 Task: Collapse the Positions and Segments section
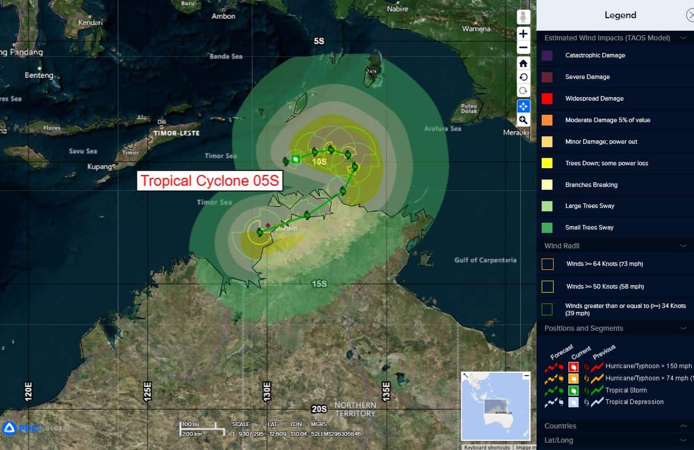click(683, 328)
